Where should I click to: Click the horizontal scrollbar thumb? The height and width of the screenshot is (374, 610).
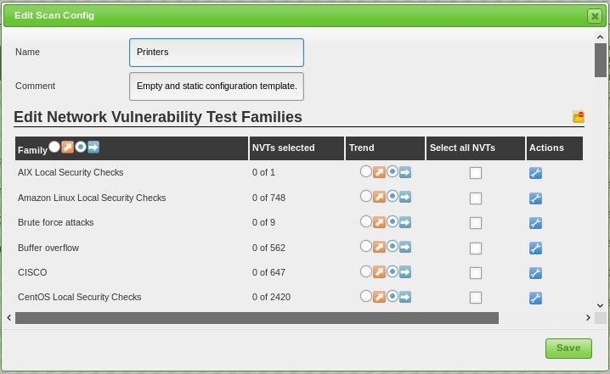[x=257, y=318]
